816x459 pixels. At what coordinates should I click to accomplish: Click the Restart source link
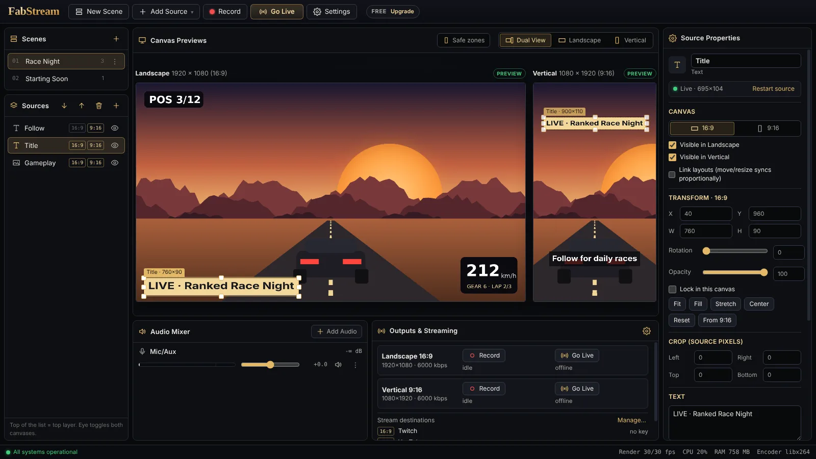click(x=773, y=89)
